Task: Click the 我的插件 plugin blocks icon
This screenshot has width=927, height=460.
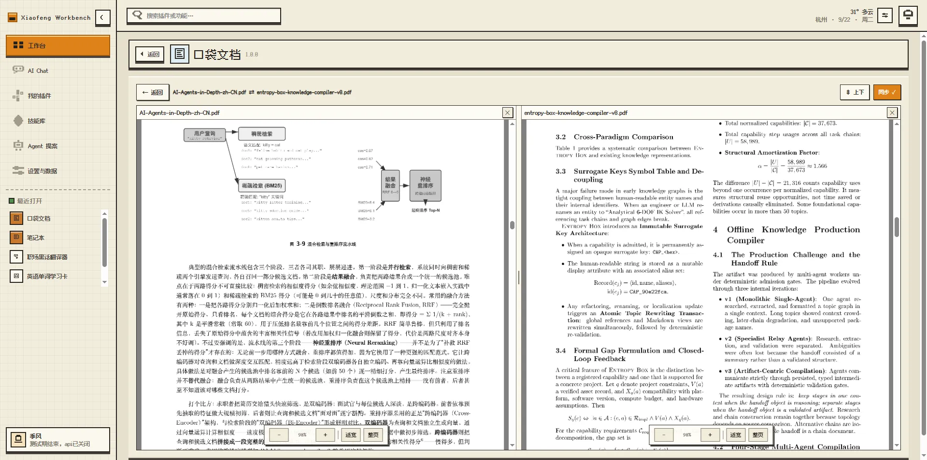Action: (18, 96)
